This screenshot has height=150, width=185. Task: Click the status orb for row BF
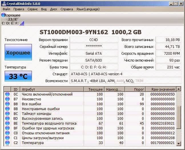point(7,128)
